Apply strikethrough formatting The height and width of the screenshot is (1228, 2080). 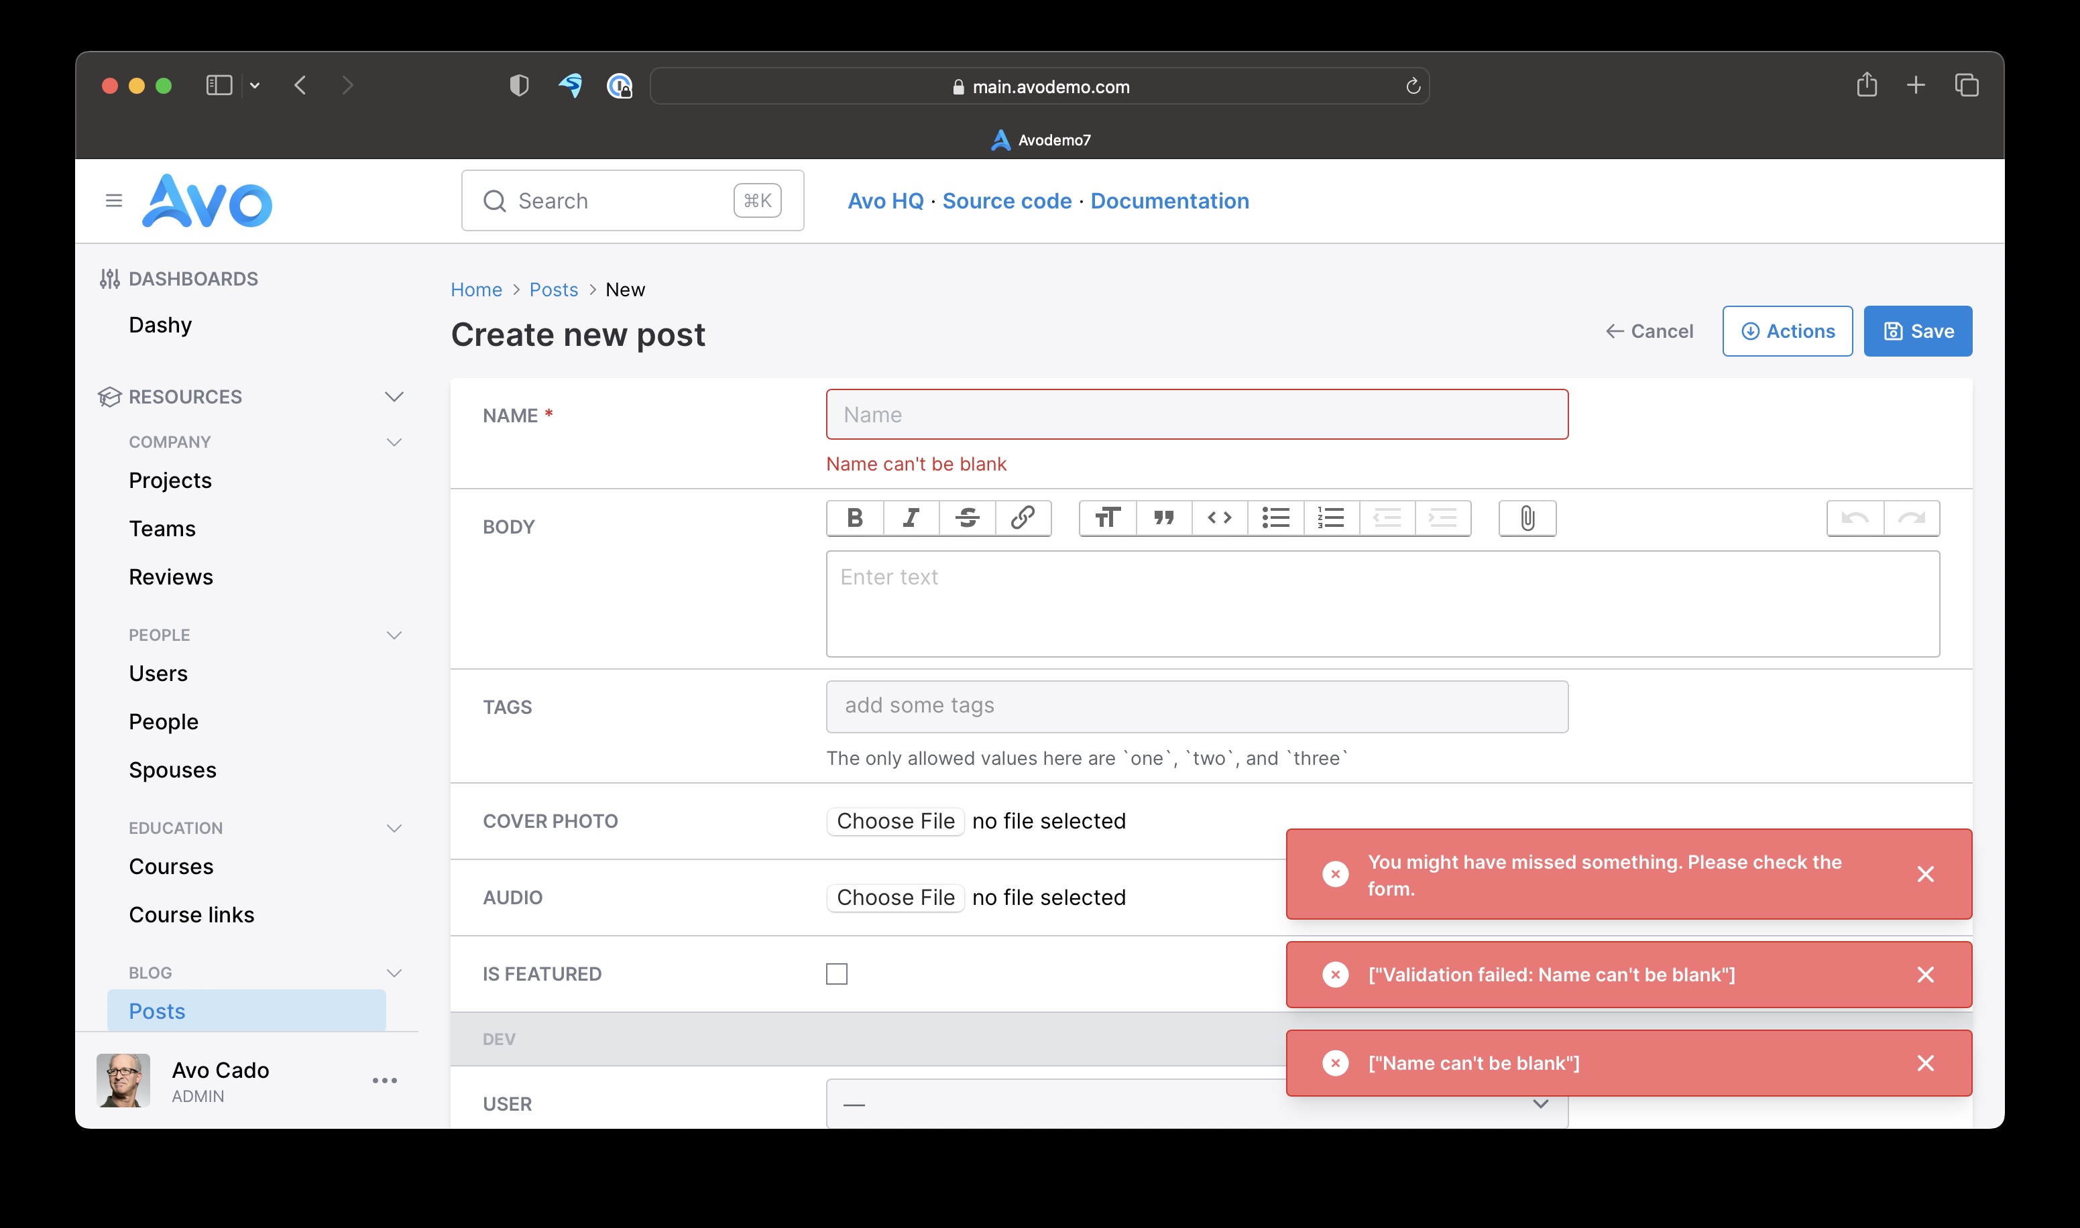click(x=968, y=518)
